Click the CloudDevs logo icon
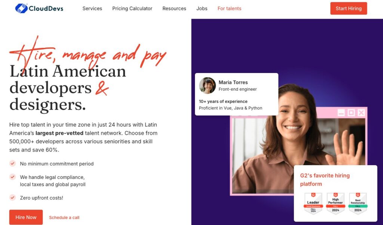The image size is (383, 225). click(21, 8)
